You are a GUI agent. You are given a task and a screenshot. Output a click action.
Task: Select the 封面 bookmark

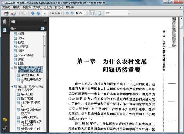click(21, 34)
